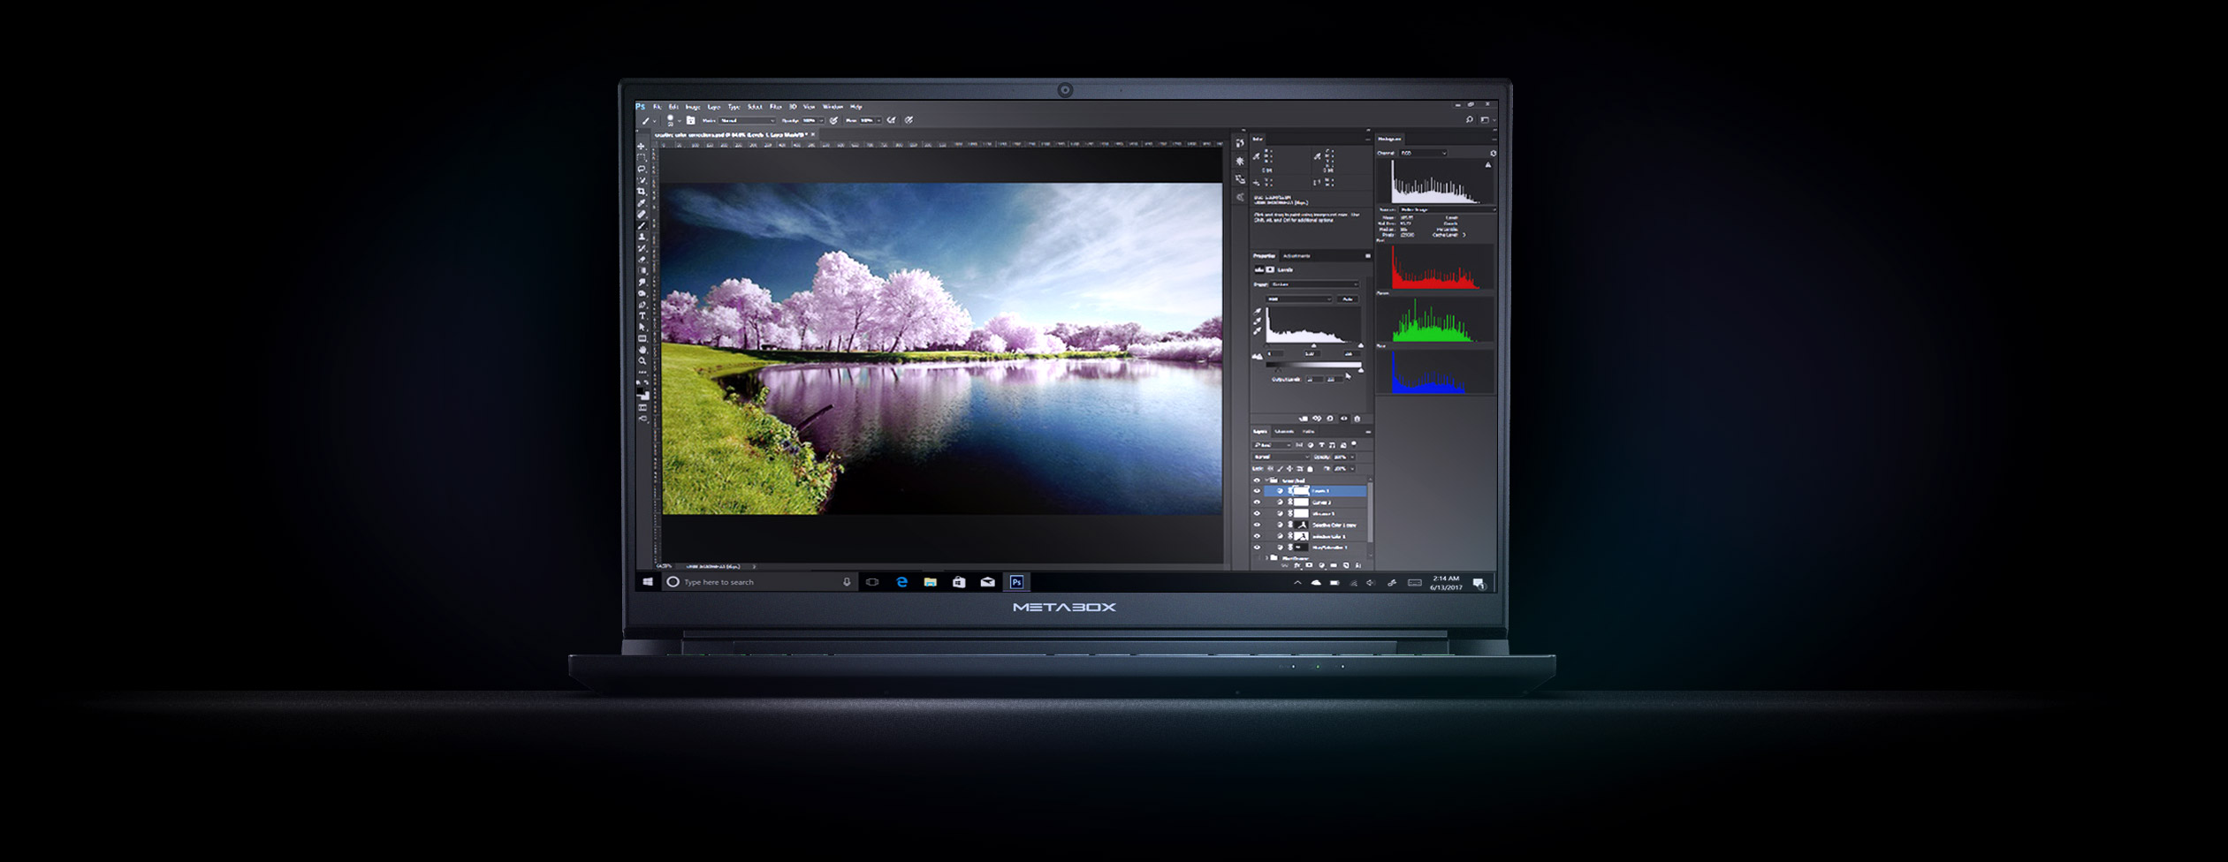The width and height of the screenshot is (2228, 862).
Task: Select the Path Selection tool
Action: click(x=642, y=328)
